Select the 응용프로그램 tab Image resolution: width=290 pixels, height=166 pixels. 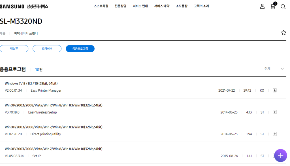click(80, 49)
